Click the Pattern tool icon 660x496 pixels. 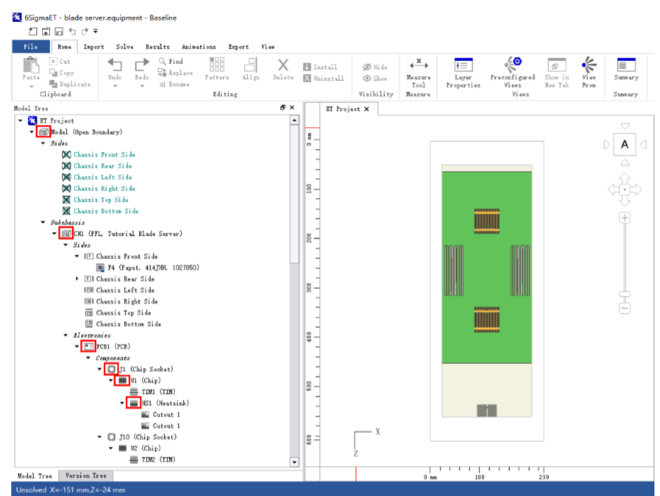[217, 66]
